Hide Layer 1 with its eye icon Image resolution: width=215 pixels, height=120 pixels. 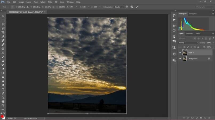point(180,52)
